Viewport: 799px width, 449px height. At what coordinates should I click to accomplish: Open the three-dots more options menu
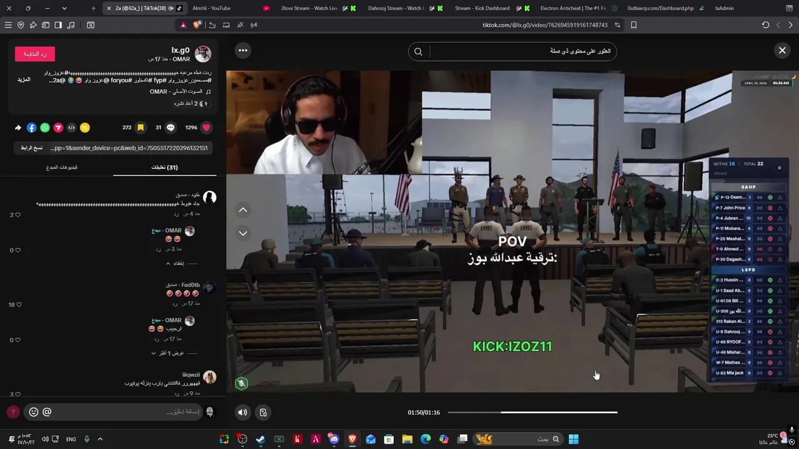tap(243, 51)
